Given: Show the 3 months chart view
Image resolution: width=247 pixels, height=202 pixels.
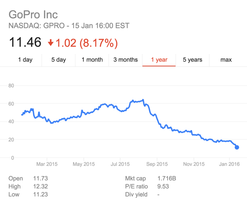Looking at the screenshot, I should pos(126,60).
